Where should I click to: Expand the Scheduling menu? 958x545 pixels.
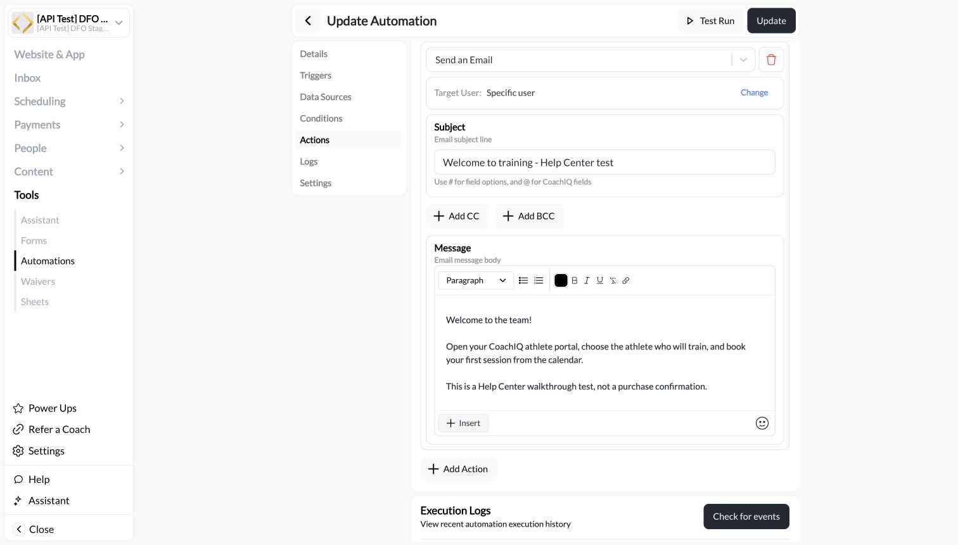[x=69, y=101]
